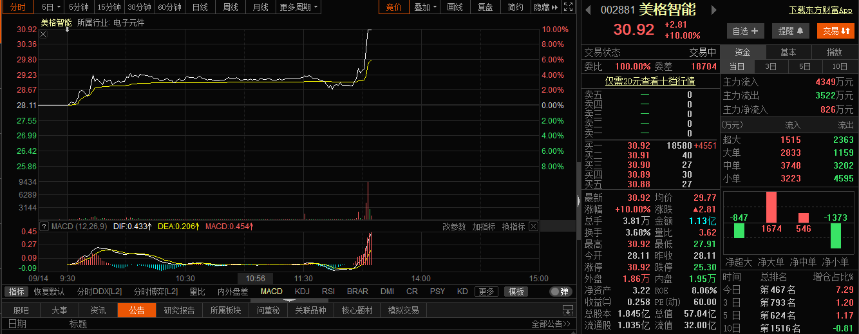The height and width of the screenshot is (334, 859).
Task: Click 改参数 to edit MACD parameters
Action: 454,227
